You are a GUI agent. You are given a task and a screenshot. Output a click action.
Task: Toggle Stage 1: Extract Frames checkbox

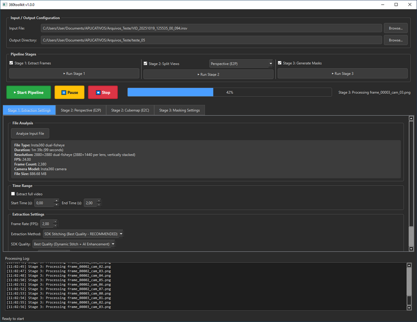click(x=11, y=63)
